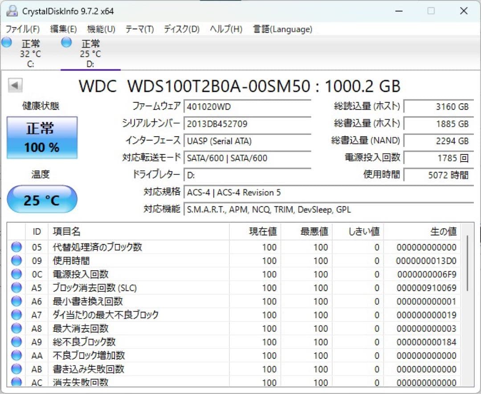Open the 機能(U) menu
This screenshot has width=481, height=394.
[101, 29]
